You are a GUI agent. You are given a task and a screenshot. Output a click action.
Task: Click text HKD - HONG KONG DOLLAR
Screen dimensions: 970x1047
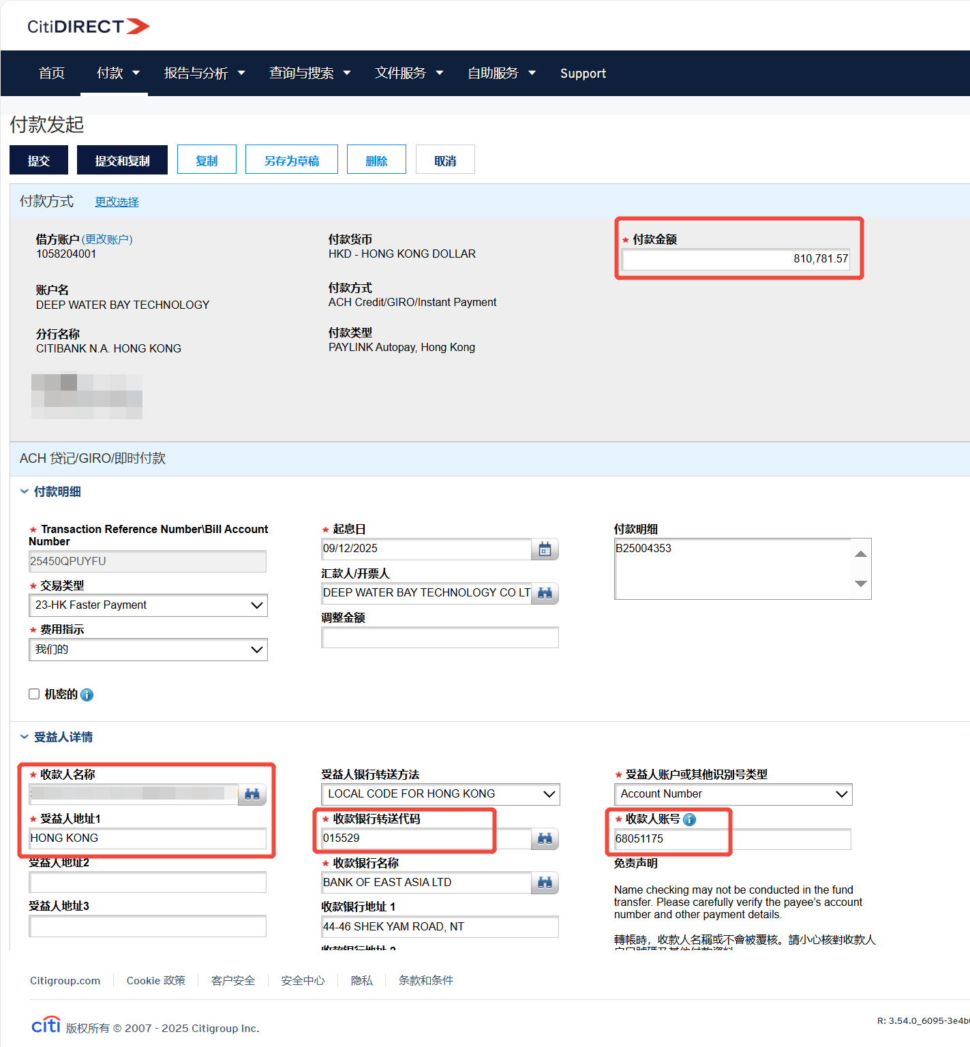(x=402, y=254)
